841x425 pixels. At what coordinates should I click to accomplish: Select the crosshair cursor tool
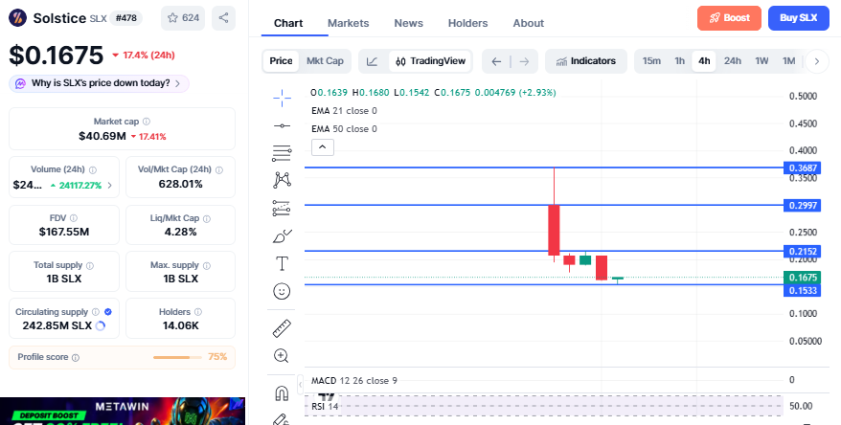click(282, 98)
